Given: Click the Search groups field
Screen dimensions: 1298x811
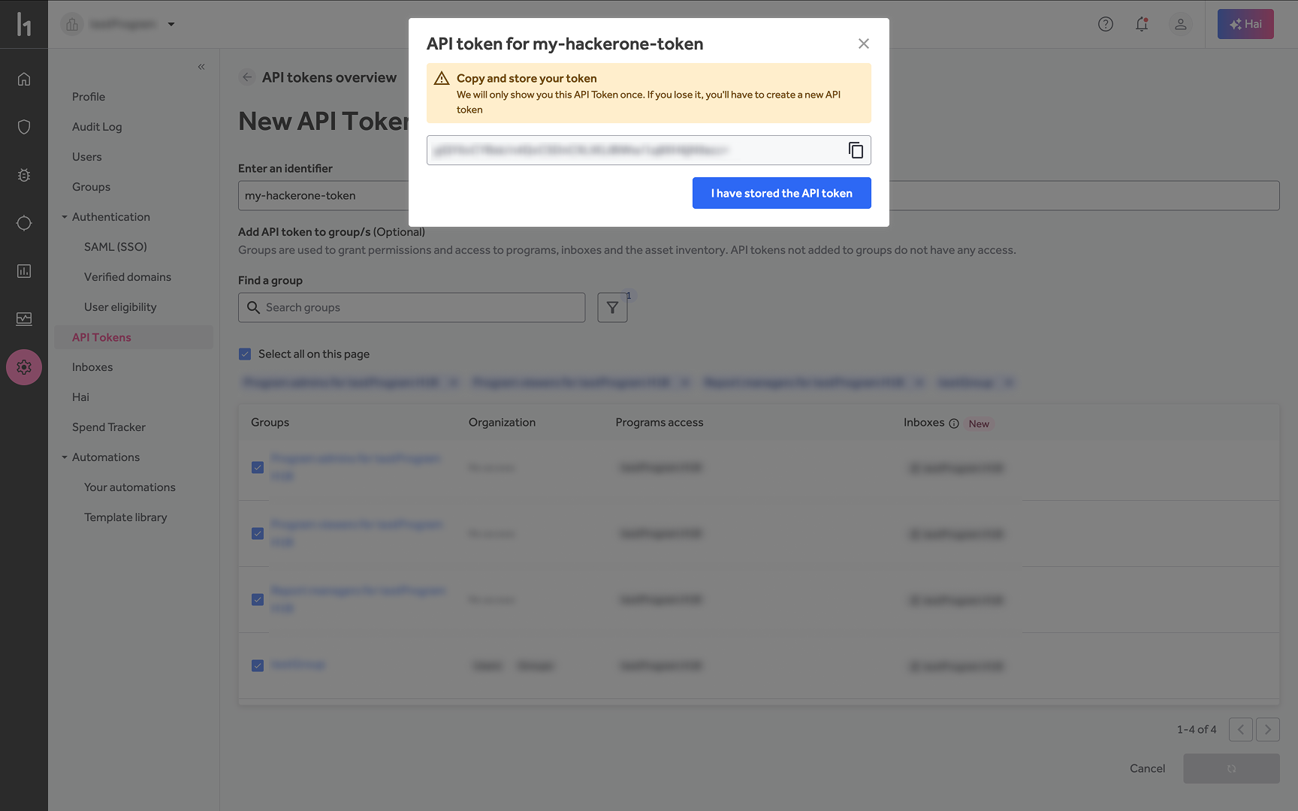Looking at the screenshot, I should [x=412, y=307].
